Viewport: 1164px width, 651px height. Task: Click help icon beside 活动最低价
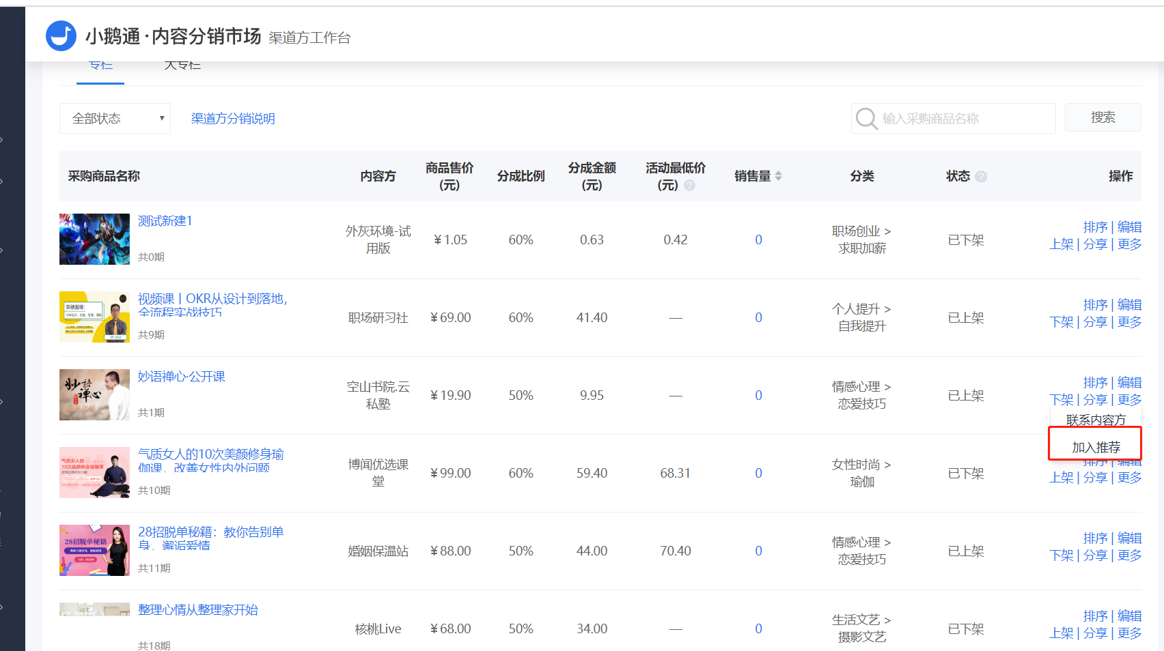(x=690, y=186)
